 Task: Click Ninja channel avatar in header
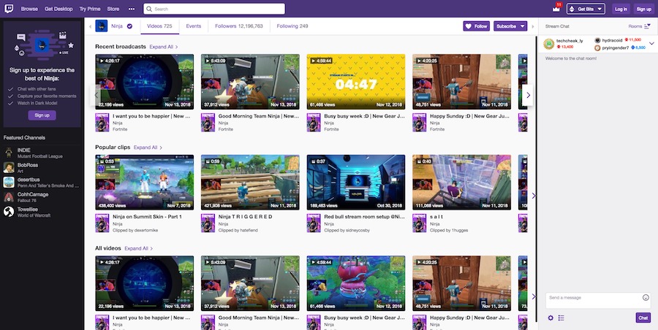102,26
